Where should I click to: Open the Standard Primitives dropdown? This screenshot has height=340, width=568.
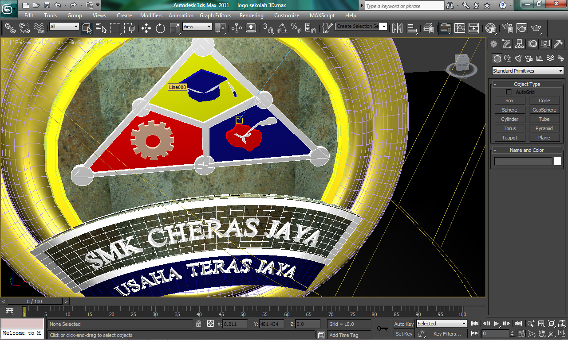click(527, 70)
